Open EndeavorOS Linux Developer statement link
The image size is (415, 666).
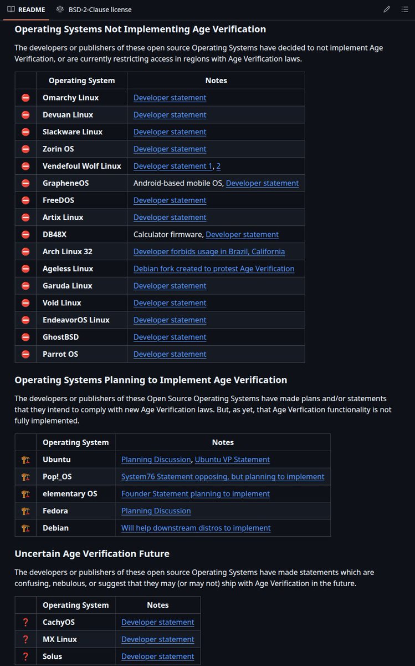tap(170, 320)
